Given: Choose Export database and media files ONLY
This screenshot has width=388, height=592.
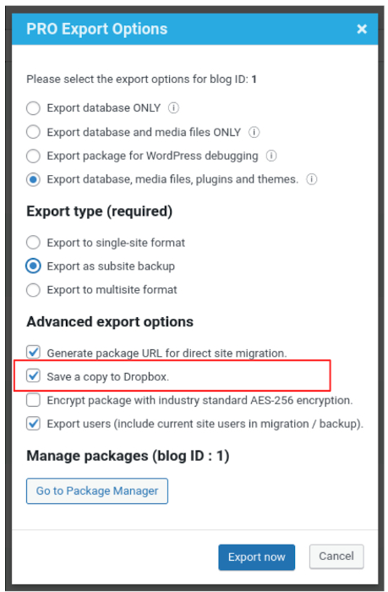Looking at the screenshot, I should (x=33, y=132).
